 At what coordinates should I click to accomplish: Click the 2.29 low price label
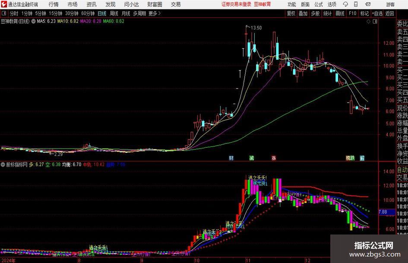[x=58, y=154]
